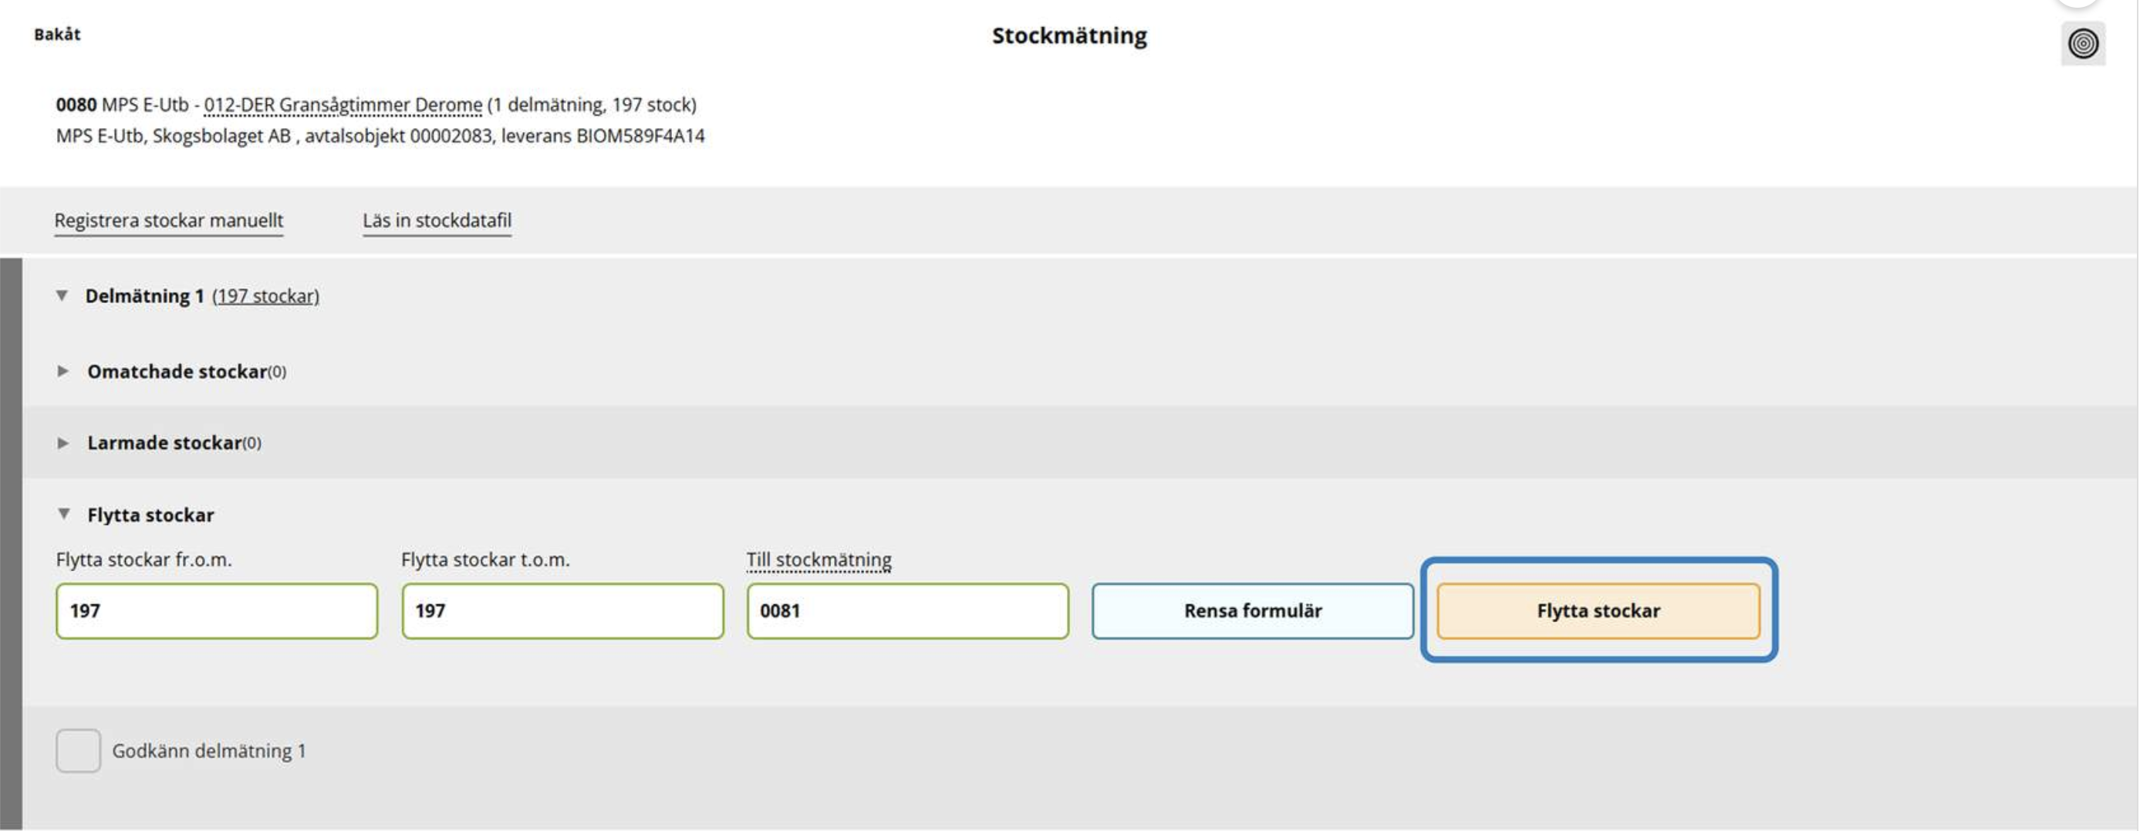Click the Rensa formulär button
This screenshot has height=831, width=2140.
pyautogui.click(x=1253, y=611)
